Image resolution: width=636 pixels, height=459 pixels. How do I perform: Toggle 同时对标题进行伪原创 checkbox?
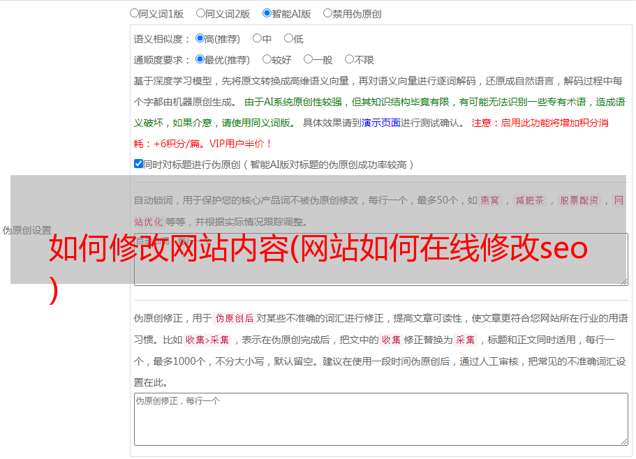point(138,164)
